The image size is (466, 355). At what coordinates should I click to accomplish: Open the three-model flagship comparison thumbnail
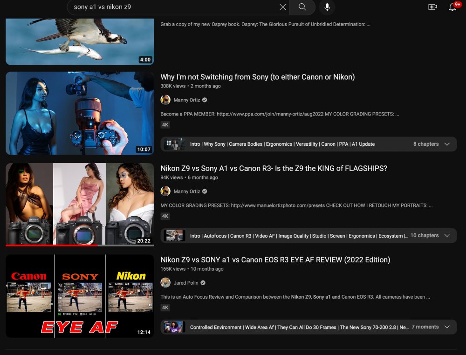[x=80, y=204]
